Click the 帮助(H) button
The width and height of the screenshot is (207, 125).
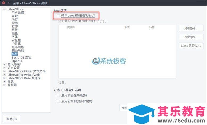point(11,119)
